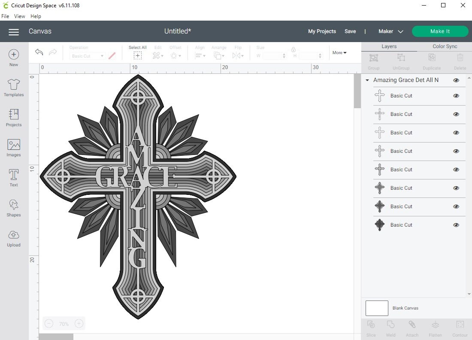
Task: Open the Maker machine dropdown
Action: 390,31
